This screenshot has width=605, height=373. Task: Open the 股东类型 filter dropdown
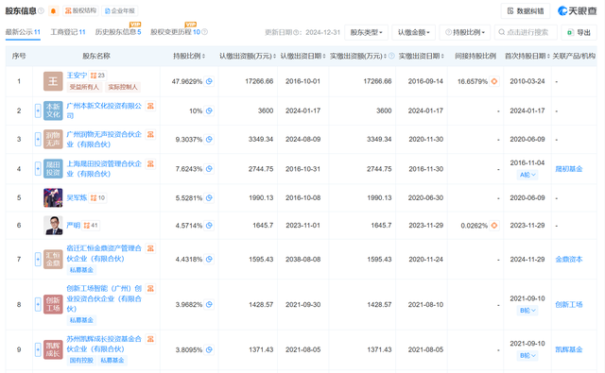tap(366, 32)
